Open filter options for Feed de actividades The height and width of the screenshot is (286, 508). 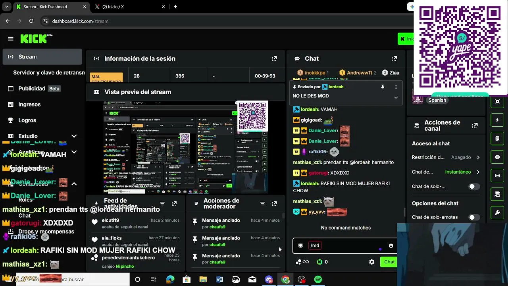click(x=162, y=203)
